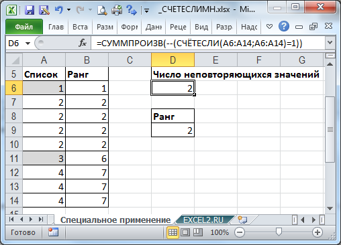The image size is (341, 245).
Task: Insert a new worksheet tab icon
Action: [242, 220]
